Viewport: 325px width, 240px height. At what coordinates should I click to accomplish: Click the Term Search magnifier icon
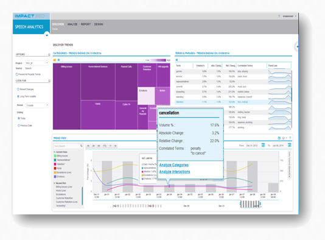coord(82,146)
